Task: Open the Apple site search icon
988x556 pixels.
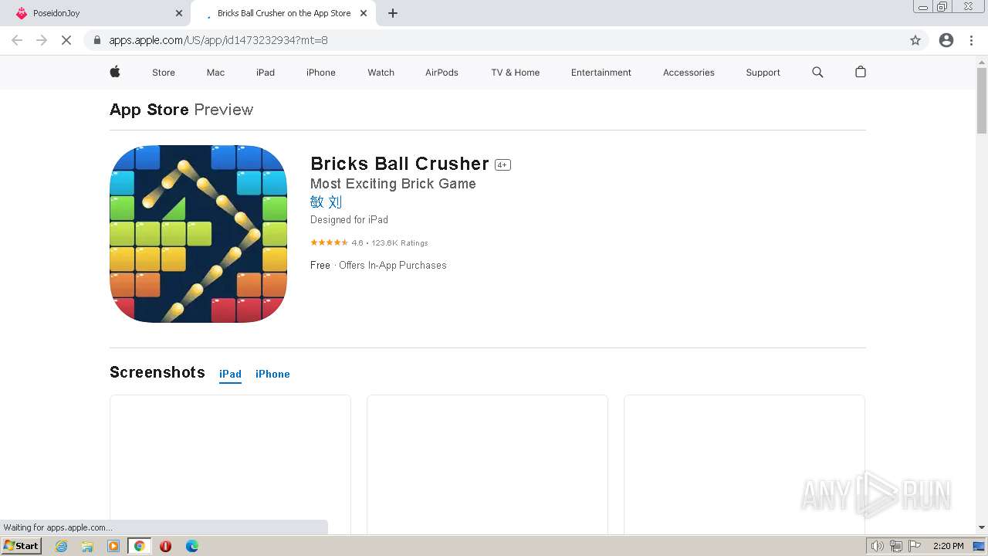Action: click(x=817, y=72)
